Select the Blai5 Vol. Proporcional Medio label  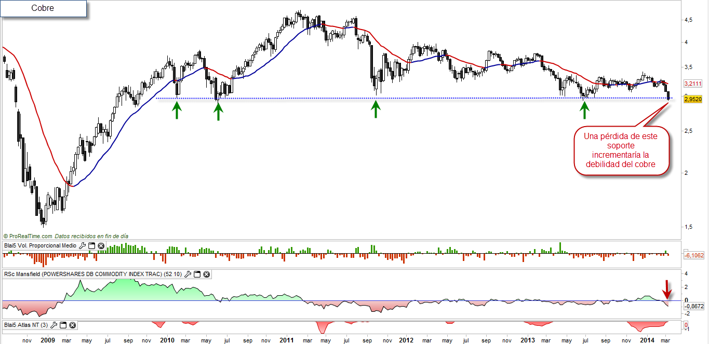point(40,245)
